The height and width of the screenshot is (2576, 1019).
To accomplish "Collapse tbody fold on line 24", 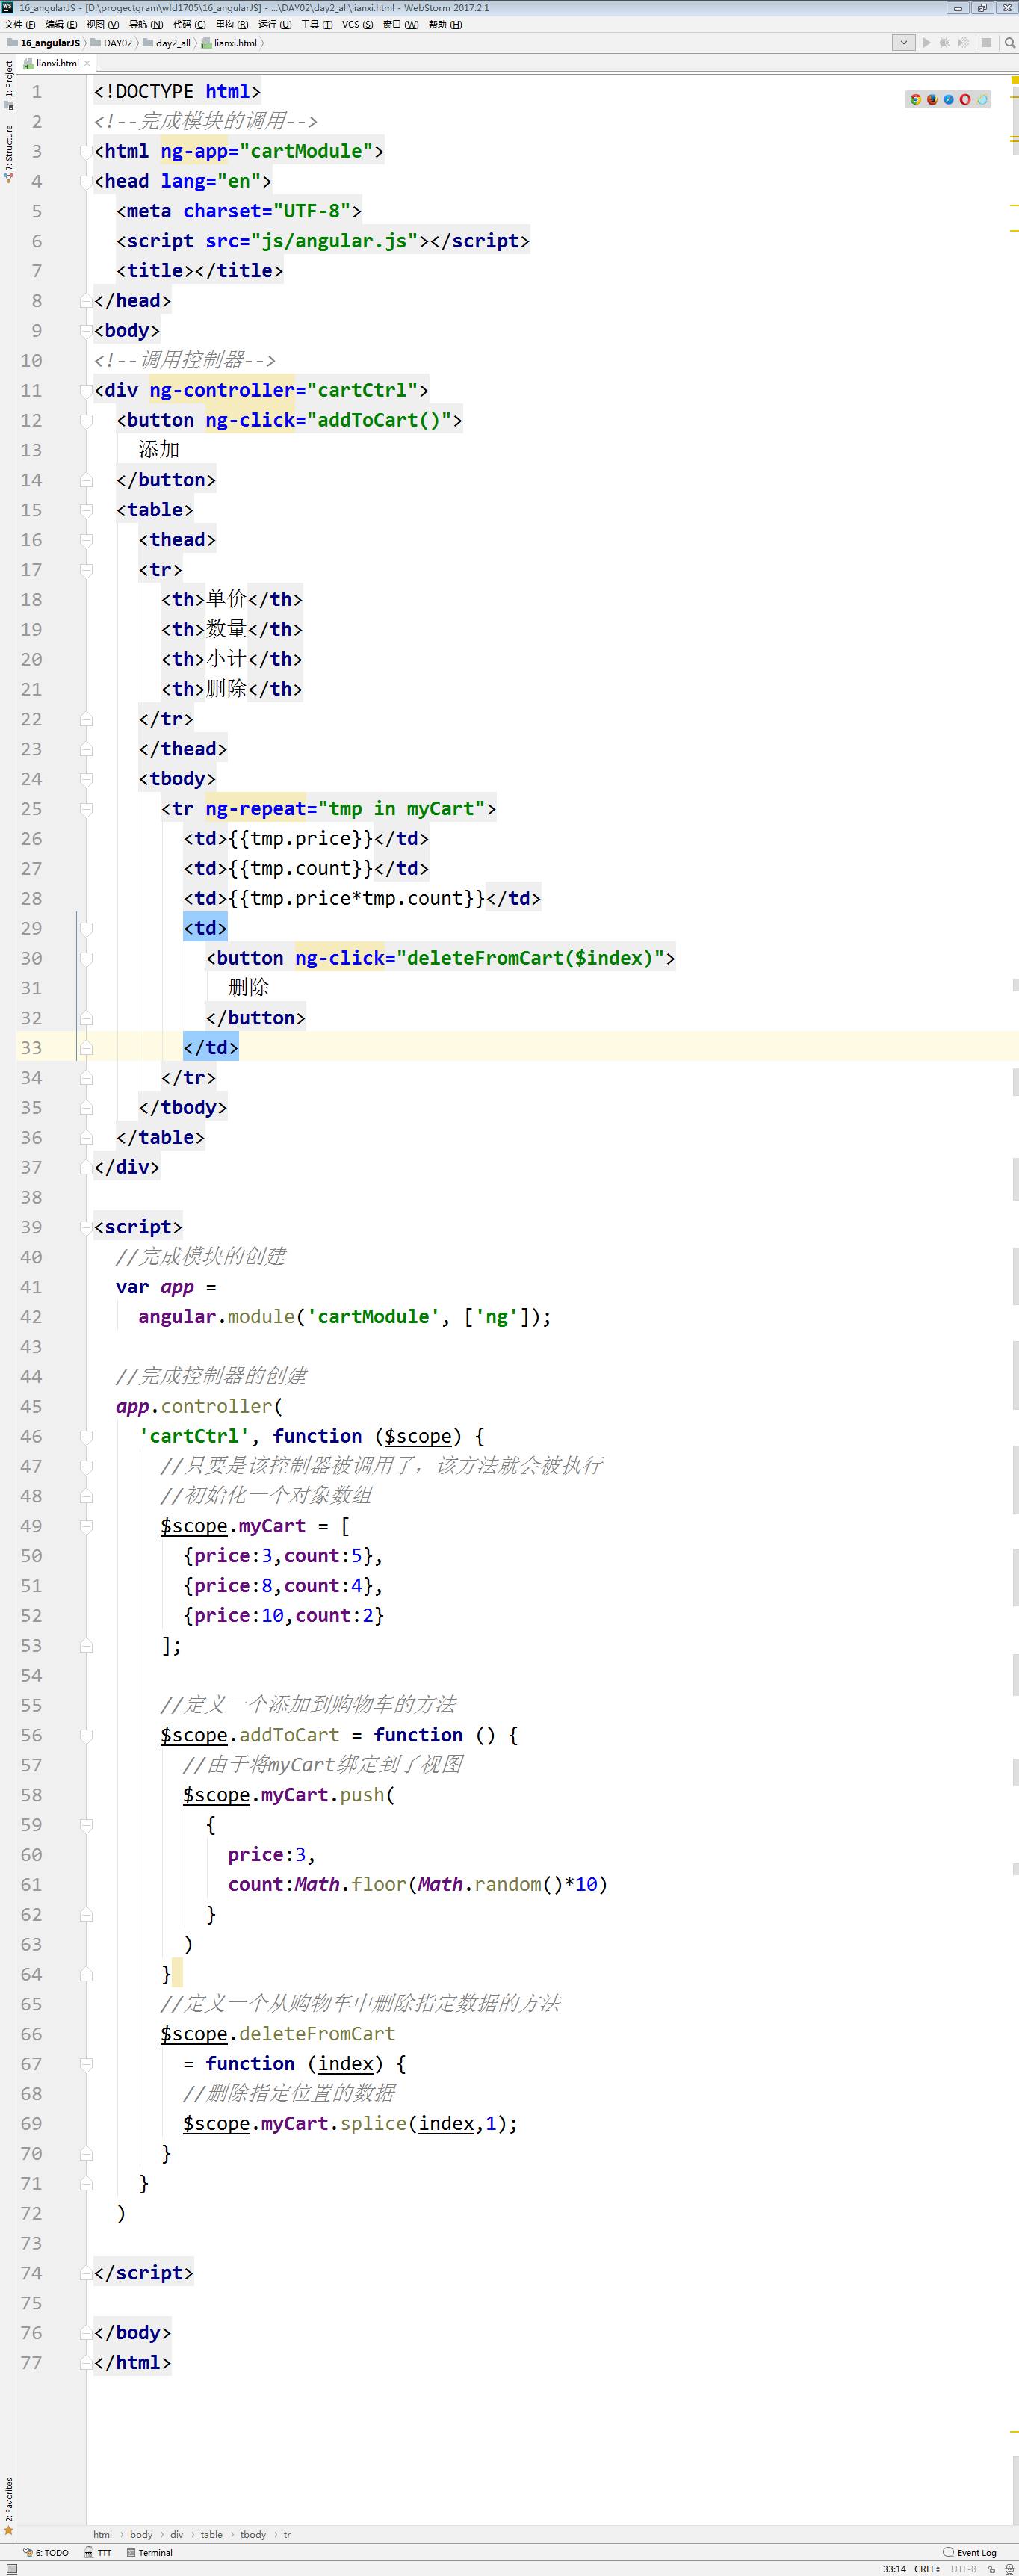I will (x=86, y=779).
